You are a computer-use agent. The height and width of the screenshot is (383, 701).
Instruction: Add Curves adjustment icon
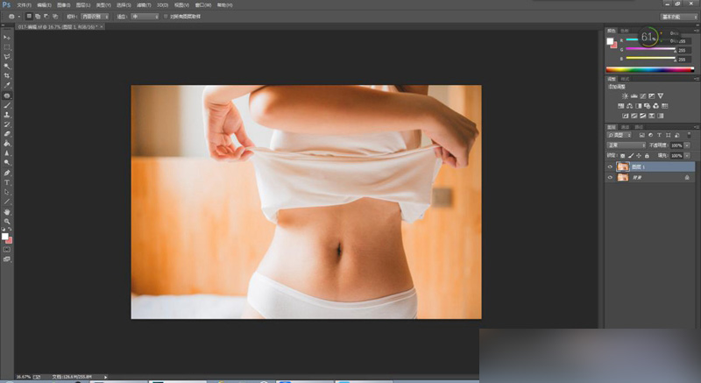[643, 96]
